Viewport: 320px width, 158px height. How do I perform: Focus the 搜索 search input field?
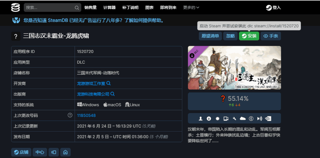click(x=53, y=7)
